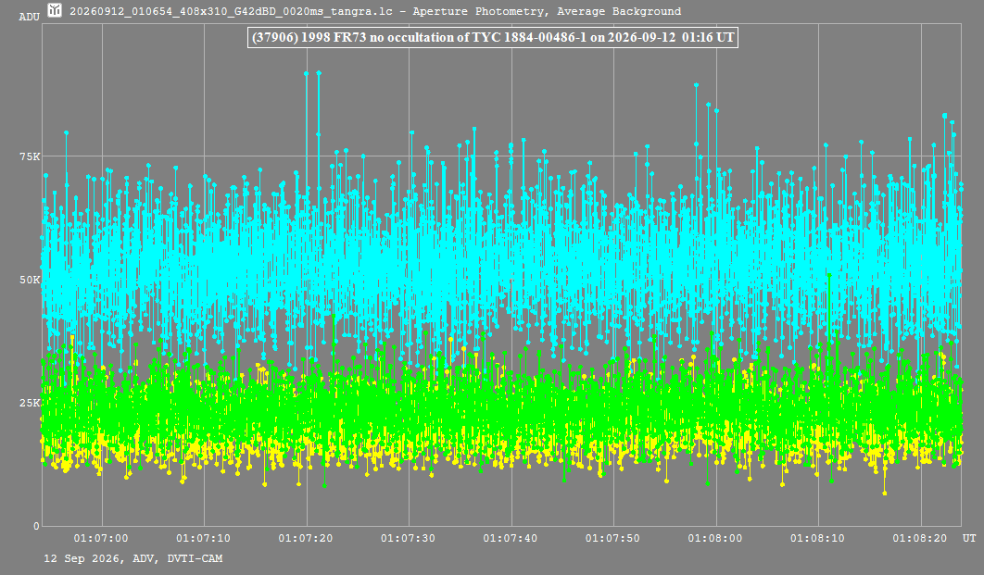Click the ADU axis unit label
Viewport: 984px width, 575px height.
click(x=30, y=17)
